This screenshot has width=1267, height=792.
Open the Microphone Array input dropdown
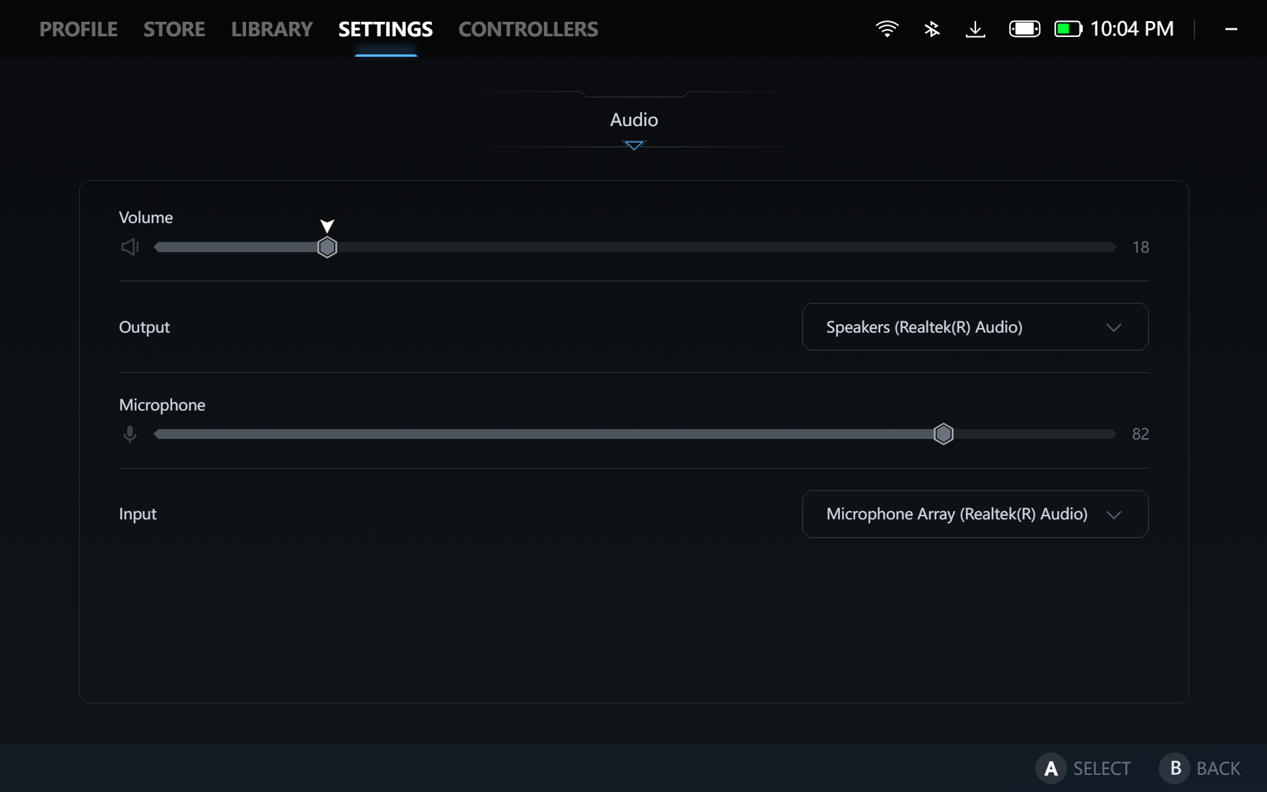(975, 514)
